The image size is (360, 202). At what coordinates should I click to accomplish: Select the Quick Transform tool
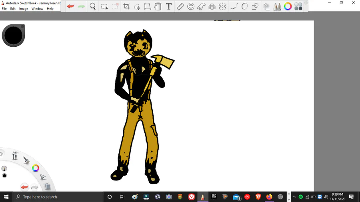click(x=137, y=7)
